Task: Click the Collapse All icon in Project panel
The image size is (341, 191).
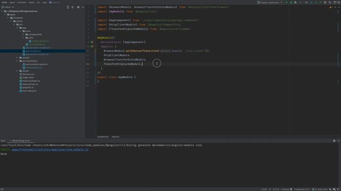Action: point(72,7)
